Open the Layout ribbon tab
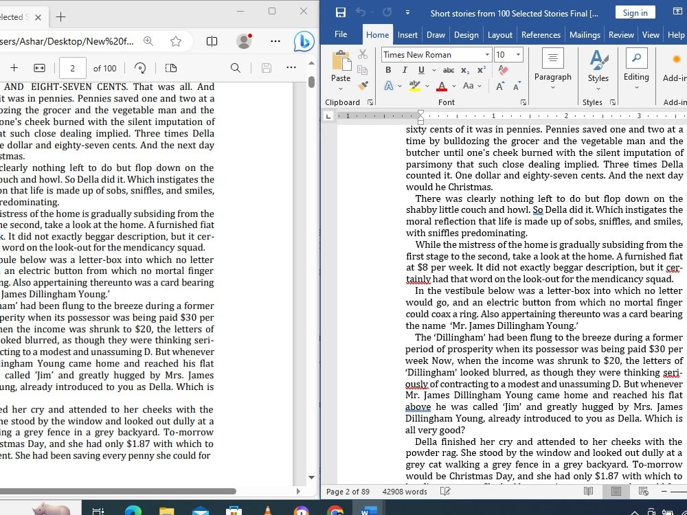687x515 pixels. [499, 34]
